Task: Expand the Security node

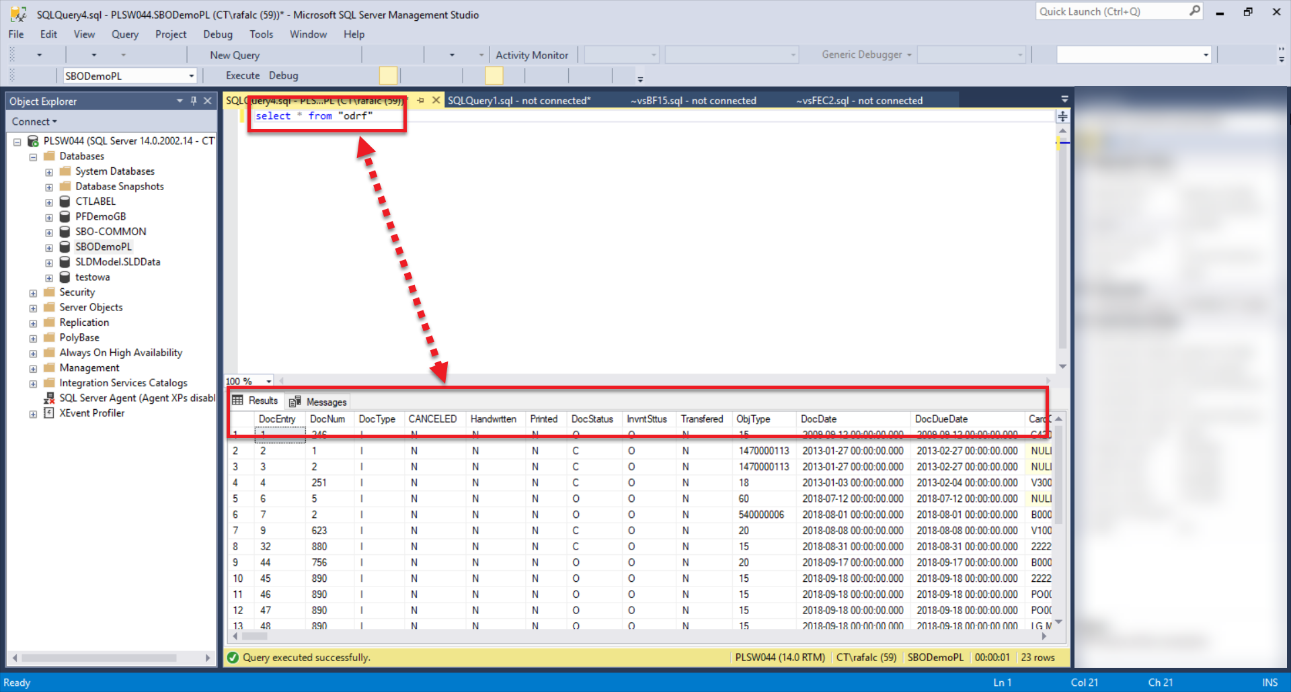Action: pyautogui.click(x=33, y=292)
